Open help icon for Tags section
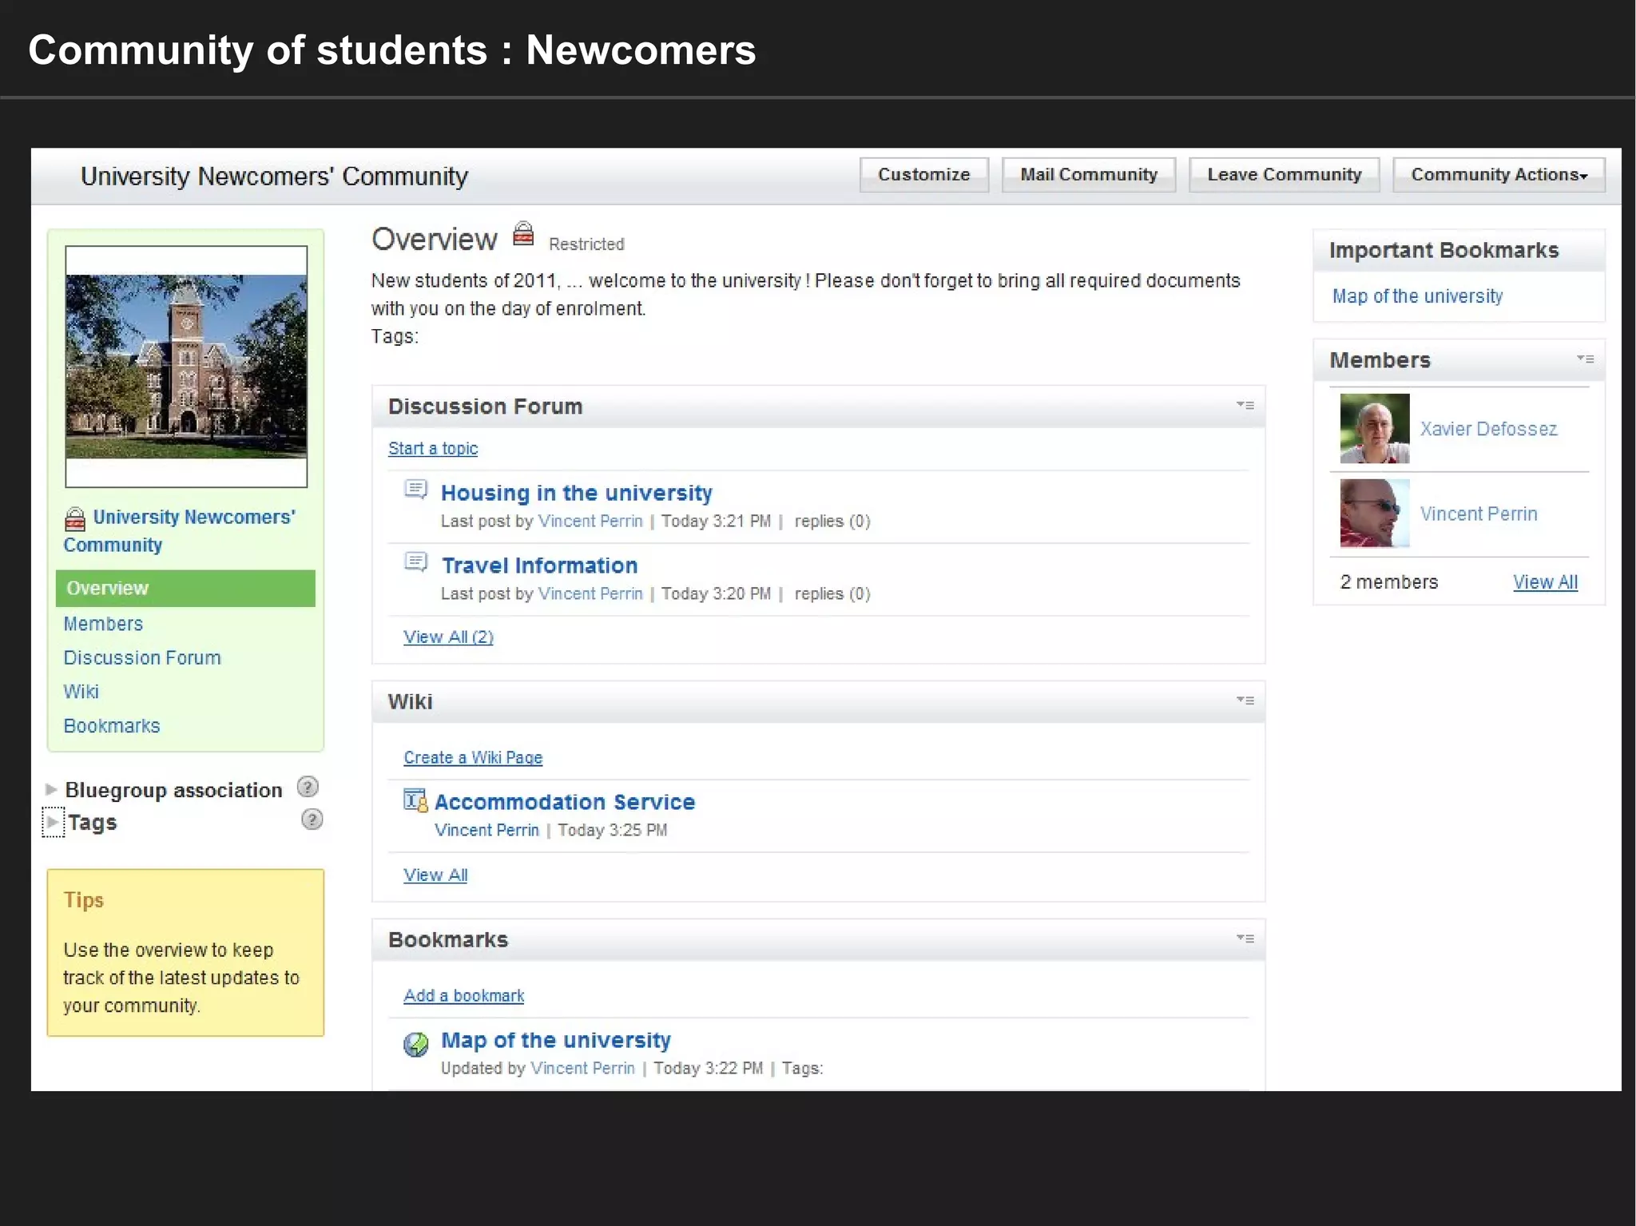The image size is (1636, 1226). pos(312,819)
